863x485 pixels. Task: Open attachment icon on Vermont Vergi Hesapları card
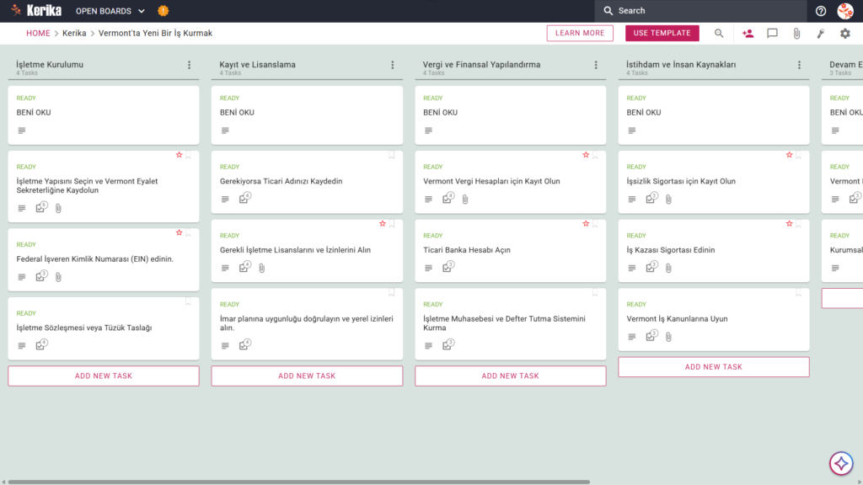465,199
